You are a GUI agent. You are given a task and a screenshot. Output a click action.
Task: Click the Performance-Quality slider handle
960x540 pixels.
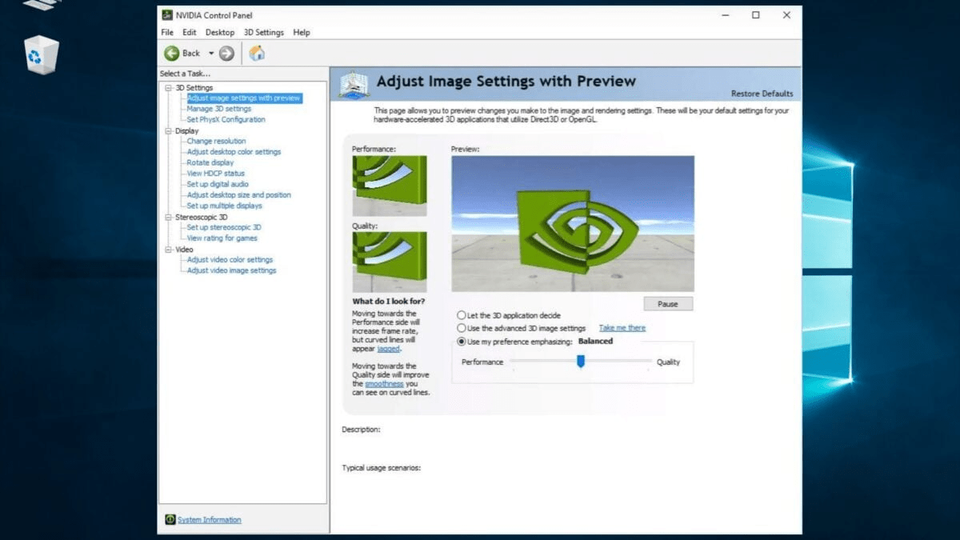581,362
